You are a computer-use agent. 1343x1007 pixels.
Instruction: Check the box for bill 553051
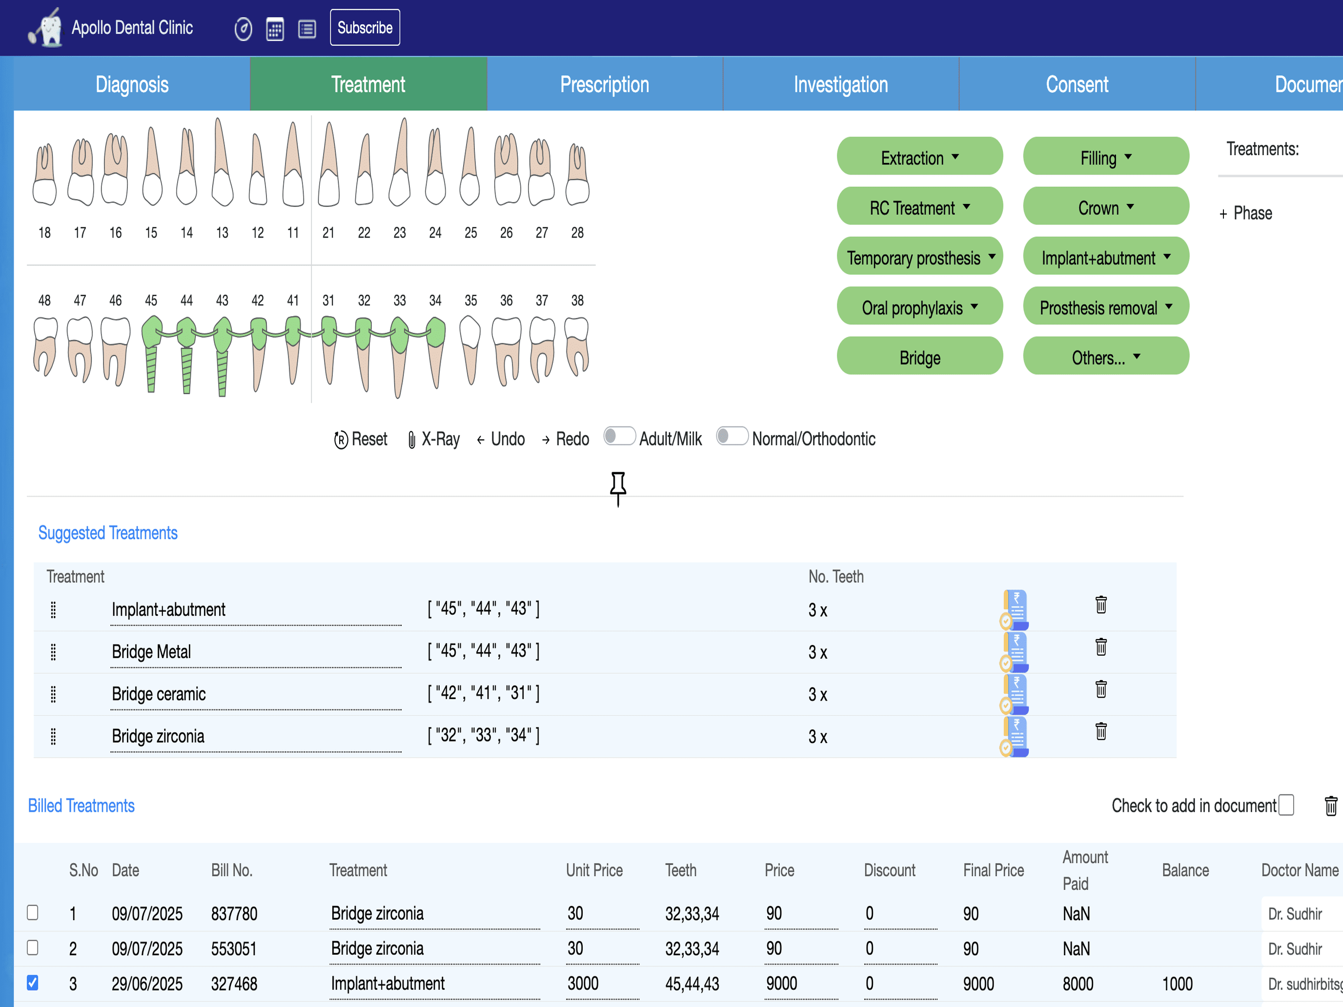(33, 948)
